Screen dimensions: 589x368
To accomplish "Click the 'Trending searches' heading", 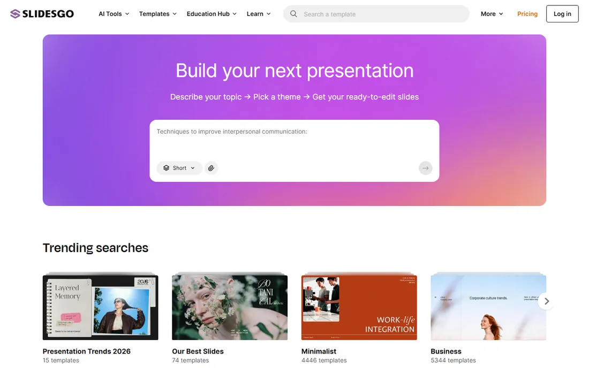I will pos(95,248).
